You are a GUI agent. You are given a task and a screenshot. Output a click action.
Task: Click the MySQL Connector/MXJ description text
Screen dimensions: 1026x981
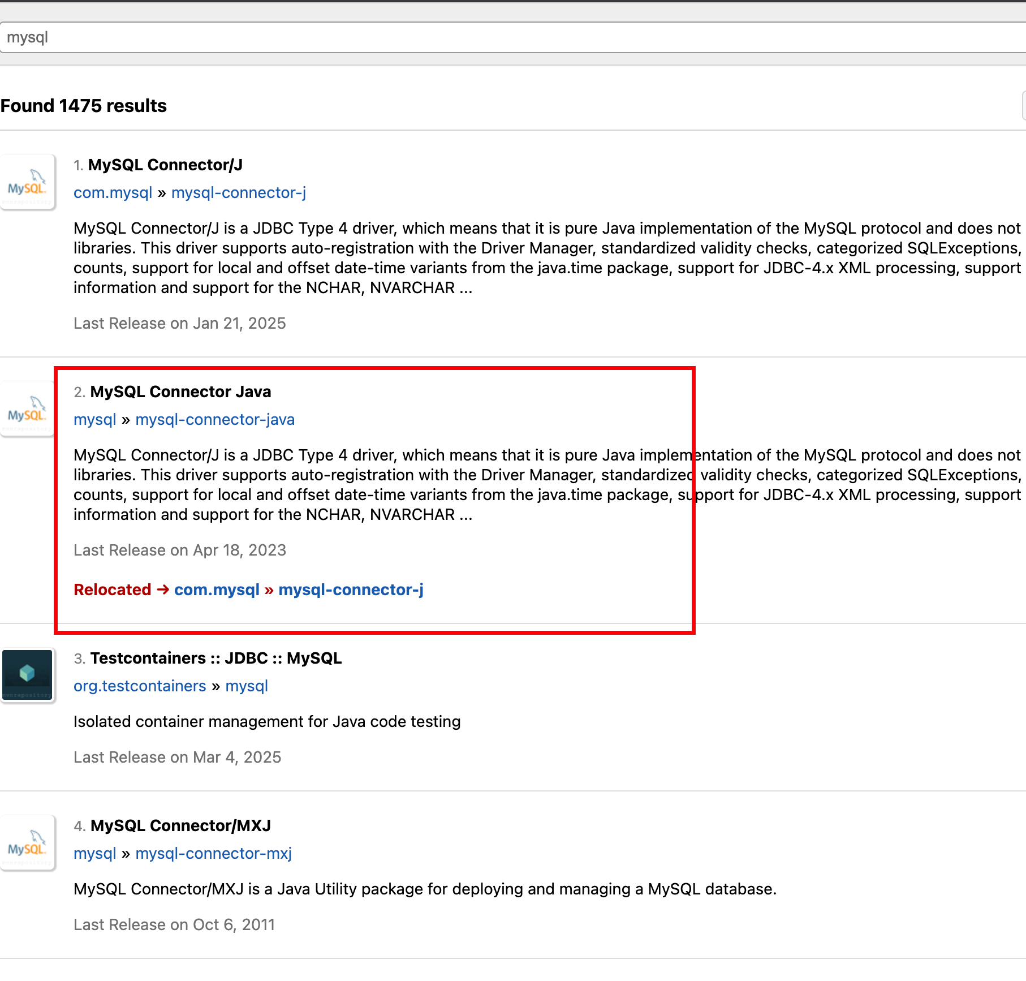coord(425,889)
